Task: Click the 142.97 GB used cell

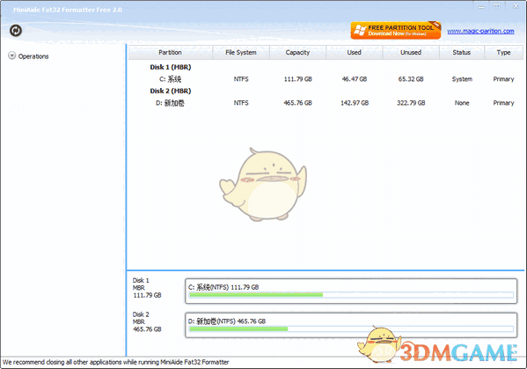Action: pos(355,103)
